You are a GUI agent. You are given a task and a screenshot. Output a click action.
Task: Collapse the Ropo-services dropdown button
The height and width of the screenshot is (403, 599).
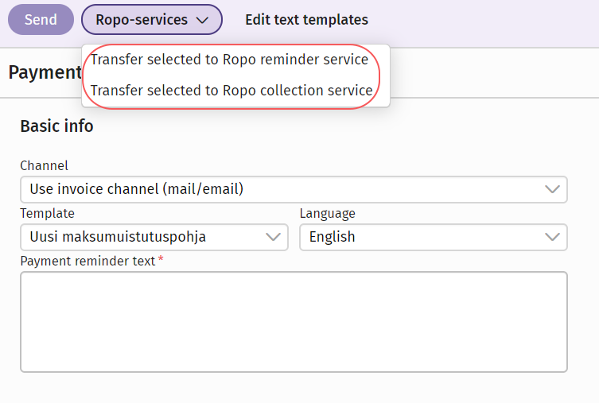coord(152,19)
